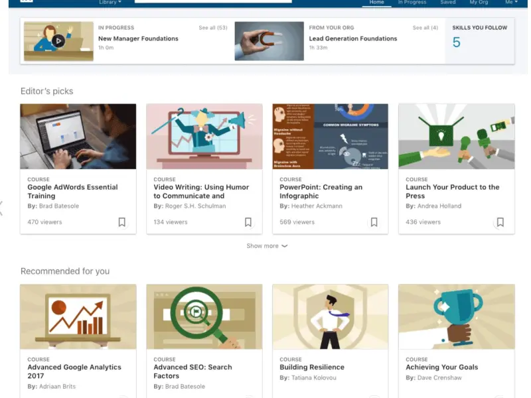Click bookmark icon on Launch Your Product card
This screenshot has height=398, width=531.
(x=500, y=222)
